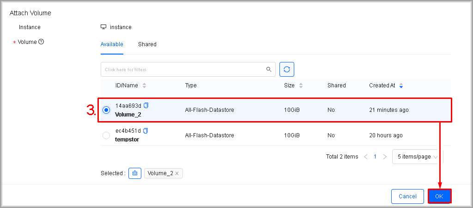Switch to the Available tab

click(x=112, y=44)
